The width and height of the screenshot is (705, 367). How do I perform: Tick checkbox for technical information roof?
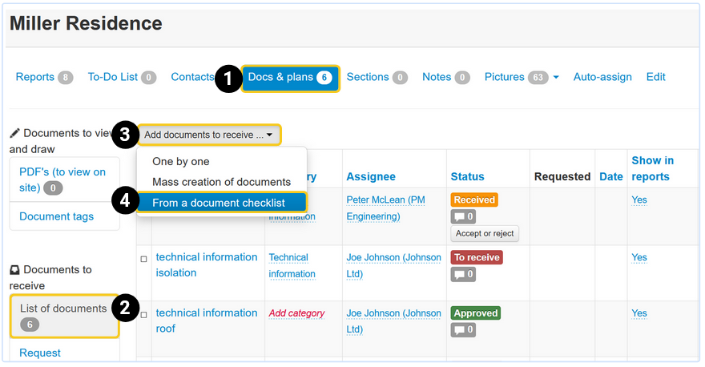tap(144, 316)
